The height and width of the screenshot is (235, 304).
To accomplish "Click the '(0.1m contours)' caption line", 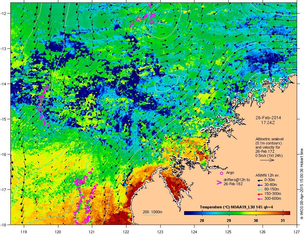I will pos(268,143).
